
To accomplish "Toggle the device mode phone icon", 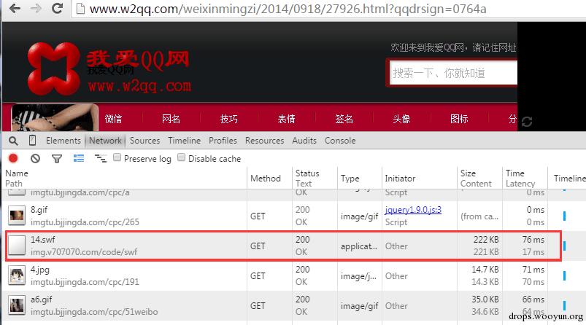I will 33,141.
